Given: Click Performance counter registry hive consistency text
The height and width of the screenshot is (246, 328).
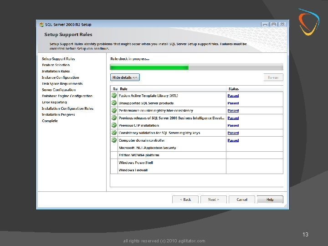Looking at the screenshot, I should point(156,110).
